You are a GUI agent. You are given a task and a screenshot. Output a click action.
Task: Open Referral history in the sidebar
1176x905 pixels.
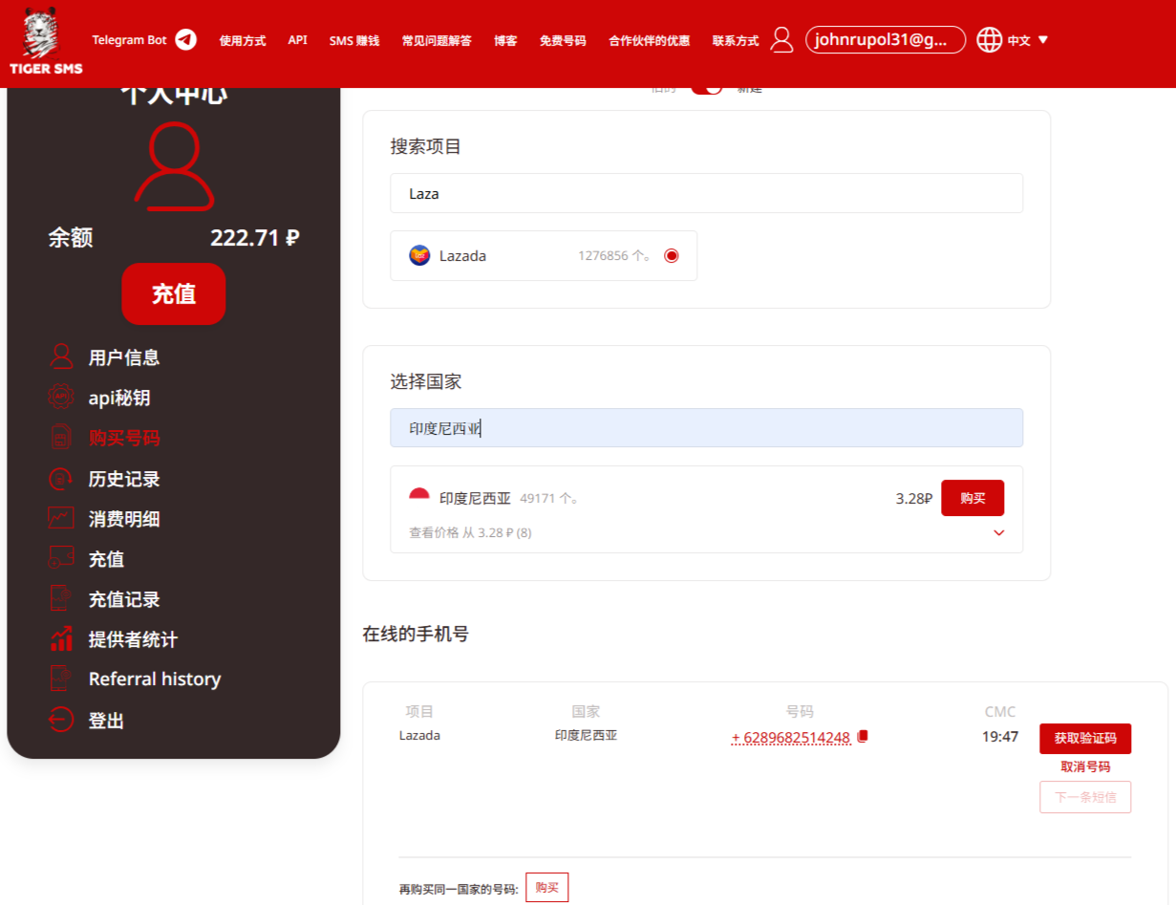point(155,679)
